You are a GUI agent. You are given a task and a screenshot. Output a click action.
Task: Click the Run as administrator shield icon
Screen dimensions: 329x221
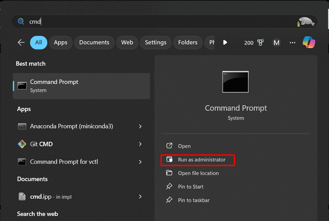[x=169, y=159]
